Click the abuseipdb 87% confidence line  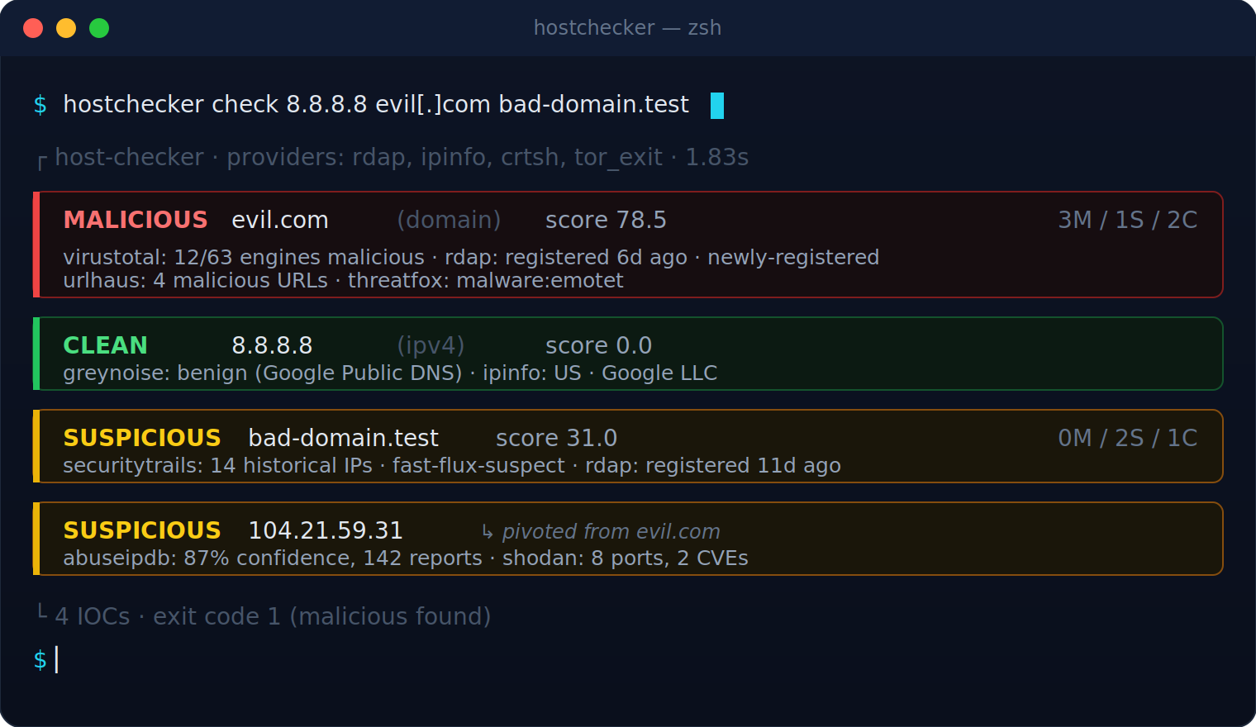tap(406, 558)
